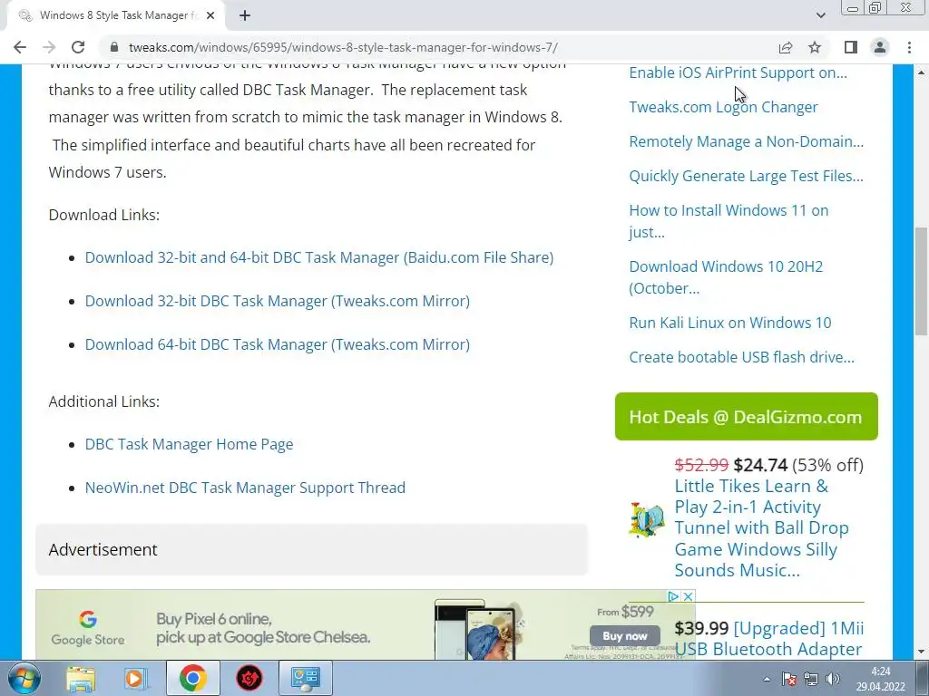
Task: Open NeoWin.net Support Thread link
Action: [245, 488]
